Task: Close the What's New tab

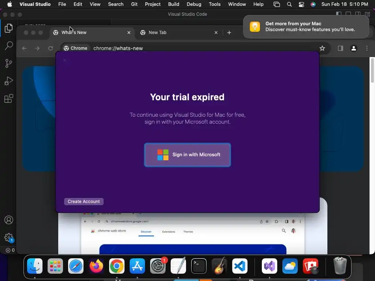Action: [x=129, y=33]
